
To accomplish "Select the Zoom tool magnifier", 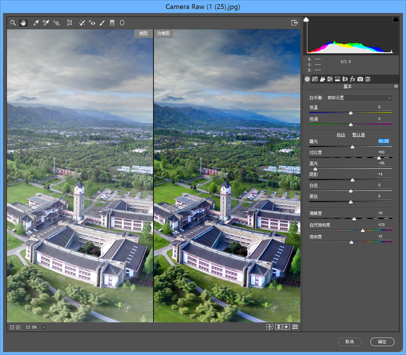I will 13,23.
